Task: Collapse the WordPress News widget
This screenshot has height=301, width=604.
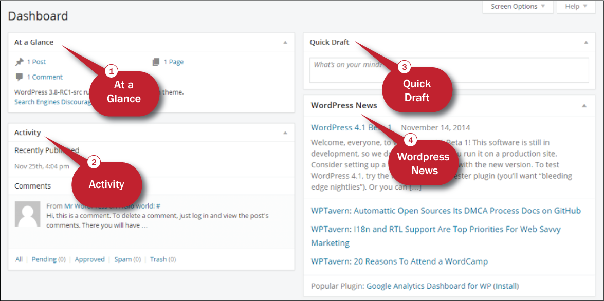Action: tap(584, 105)
